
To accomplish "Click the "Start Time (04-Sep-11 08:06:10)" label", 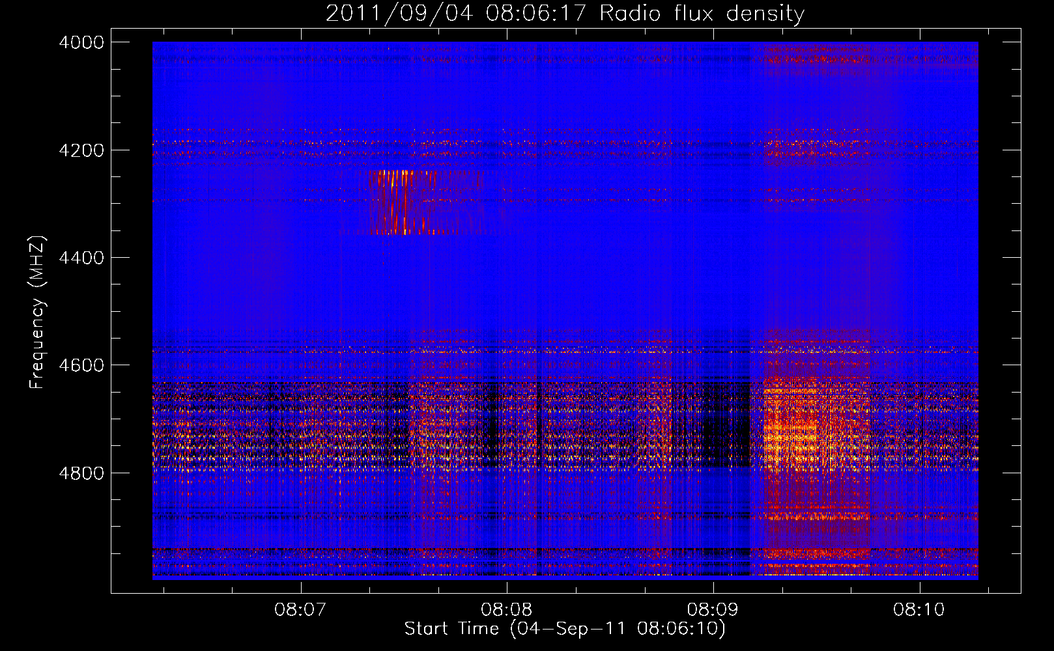I will (565, 629).
